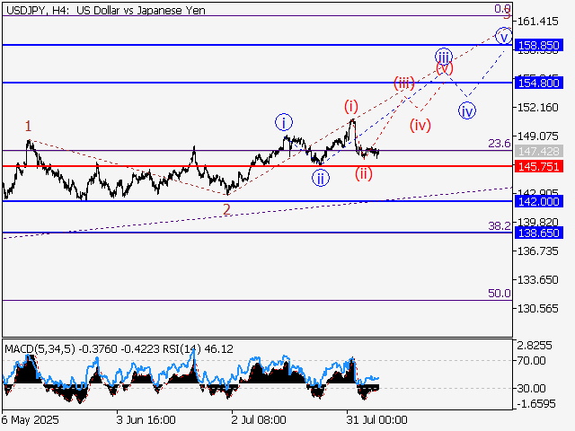Select the blue circled iv wave label
Image resolution: width=575 pixels, height=431 pixels.
point(467,110)
